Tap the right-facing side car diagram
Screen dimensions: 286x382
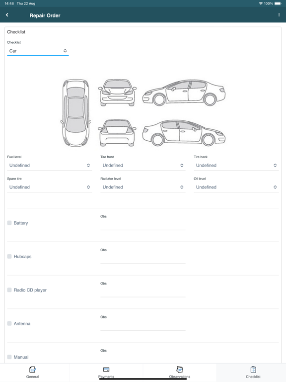point(184,133)
